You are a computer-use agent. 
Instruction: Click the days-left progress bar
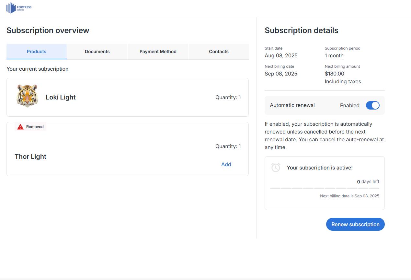(x=325, y=188)
